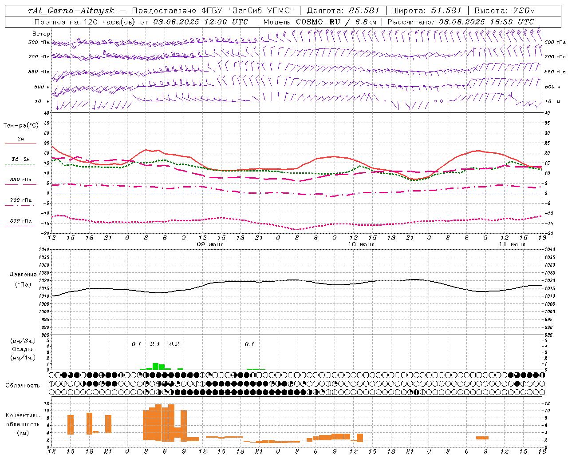Click the (мм/1ч.) precipitation unit label
This screenshot has height=455, width=568.
point(23,358)
